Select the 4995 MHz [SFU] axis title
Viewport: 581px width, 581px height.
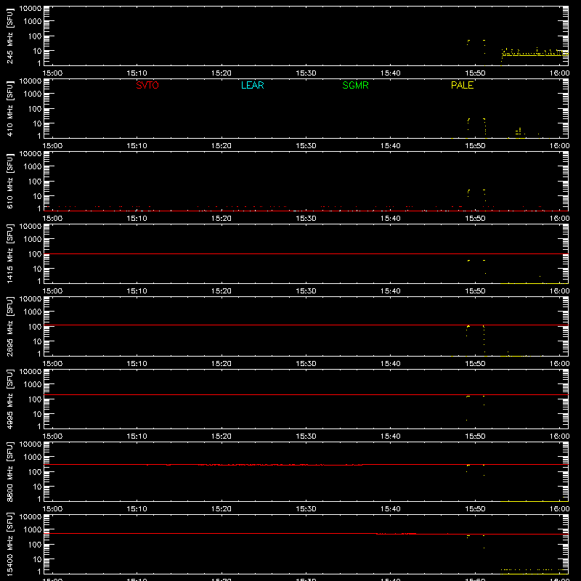click(x=10, y=399)
